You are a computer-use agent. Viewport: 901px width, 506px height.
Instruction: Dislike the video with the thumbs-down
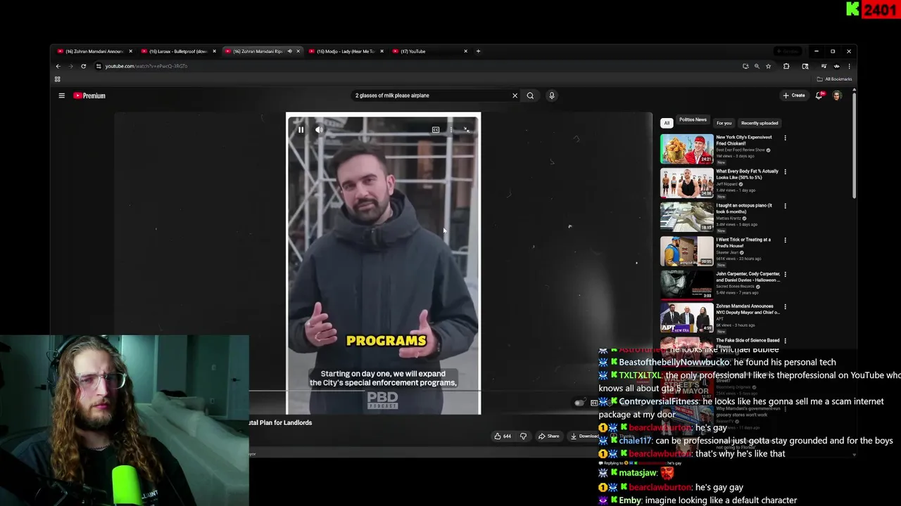[523, 436]
